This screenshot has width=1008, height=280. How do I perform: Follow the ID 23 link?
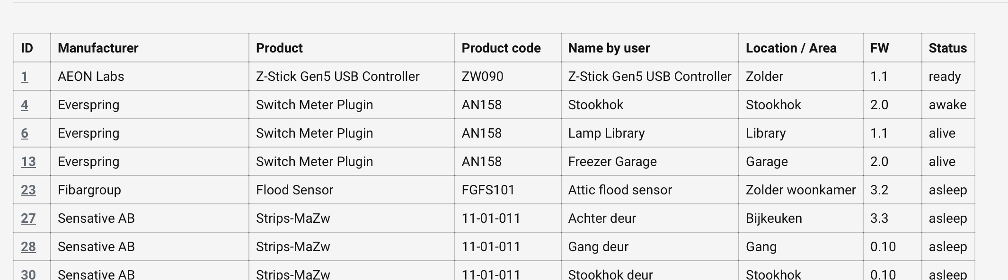click(x=28, y=190)
